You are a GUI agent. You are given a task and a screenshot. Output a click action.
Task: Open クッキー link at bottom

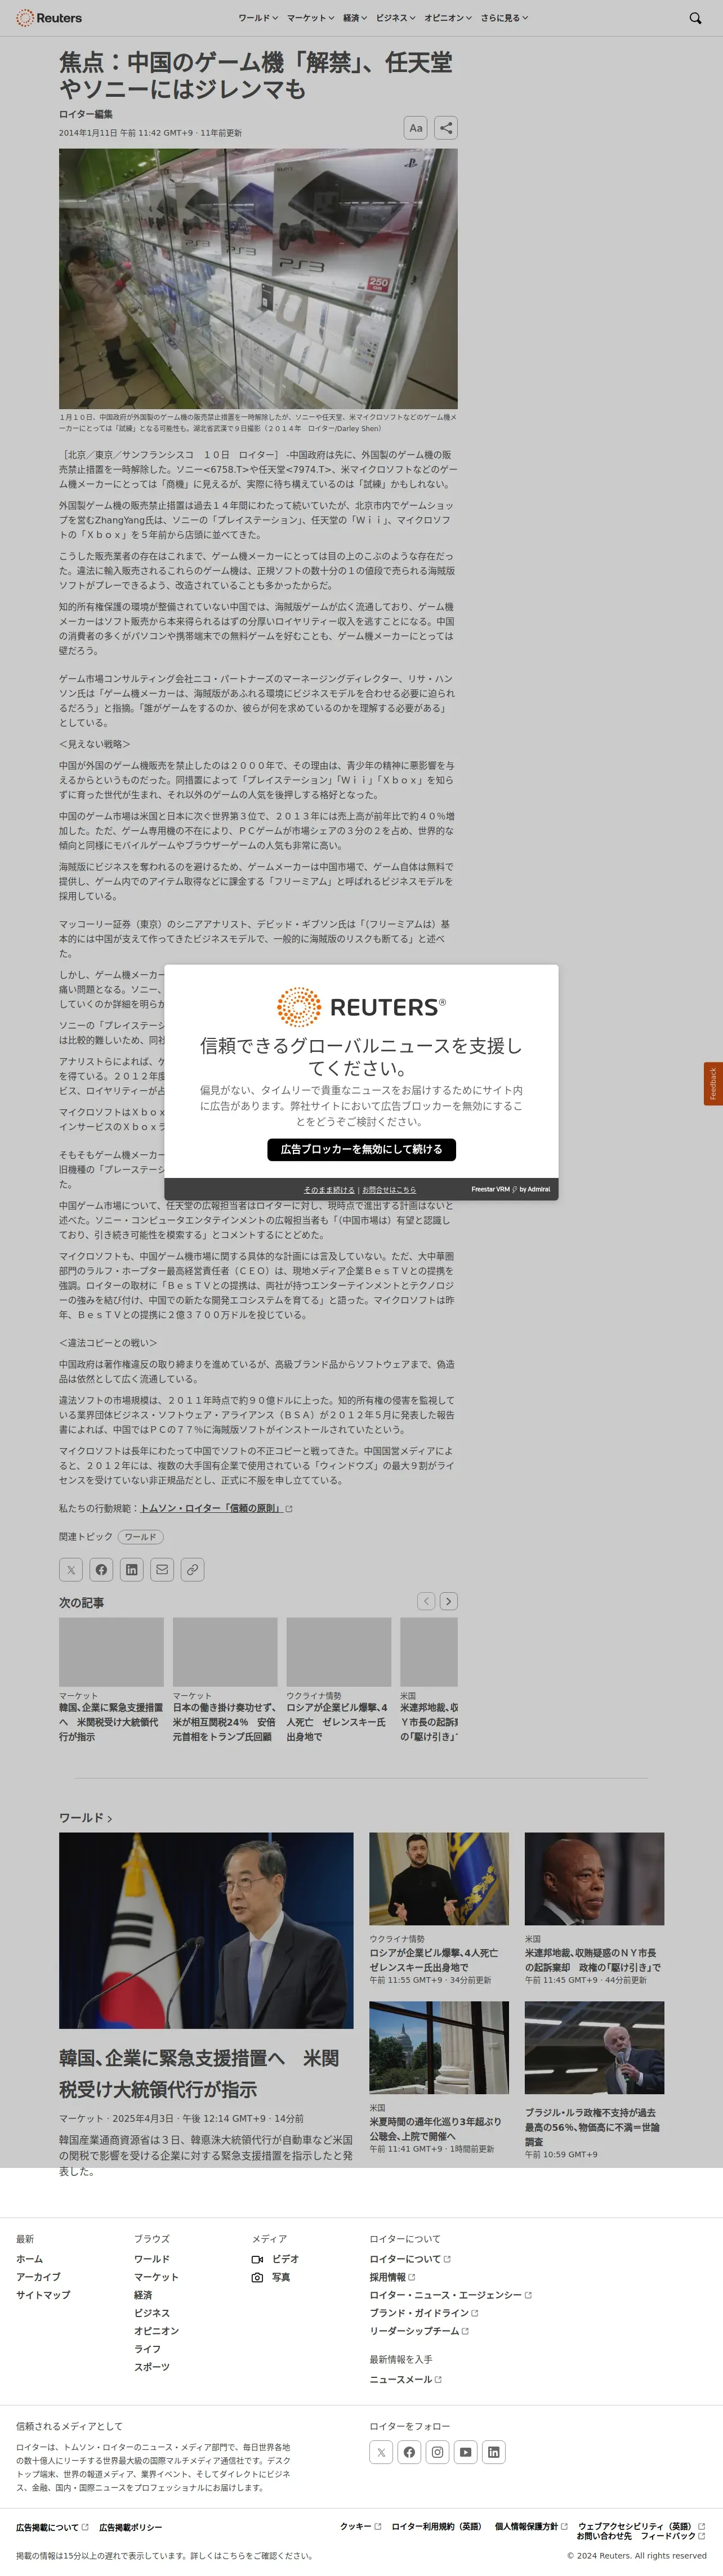click(x=360, y=2526)
